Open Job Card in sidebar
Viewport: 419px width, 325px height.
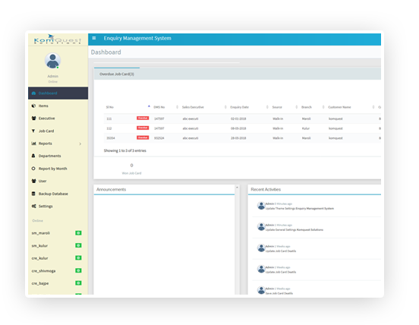[x=58, y=131]
